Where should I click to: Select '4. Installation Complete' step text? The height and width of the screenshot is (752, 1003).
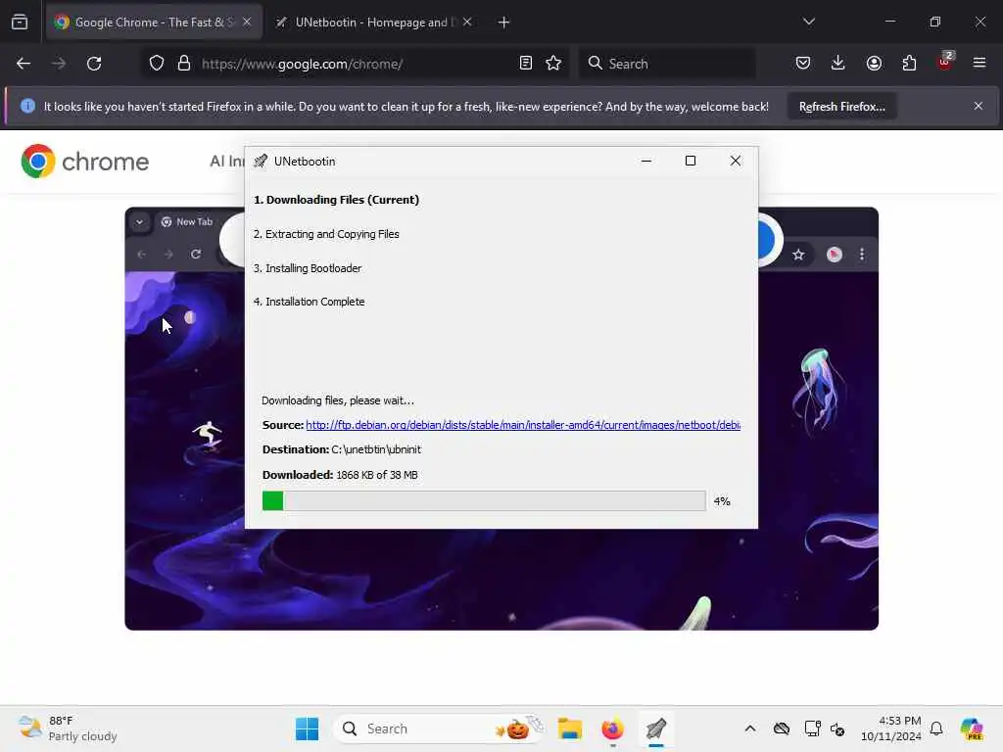coord(309,302)
